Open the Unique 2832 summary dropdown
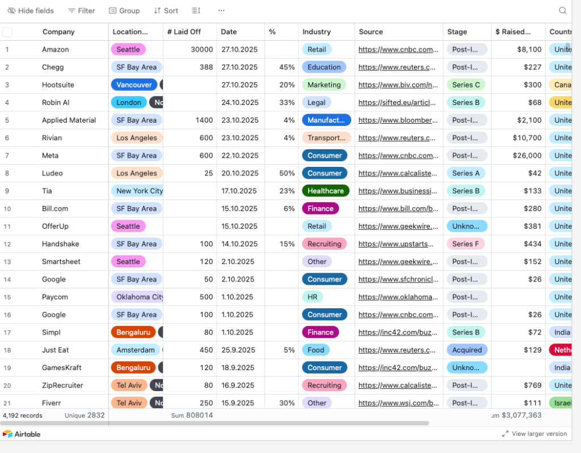 point(85,416)
